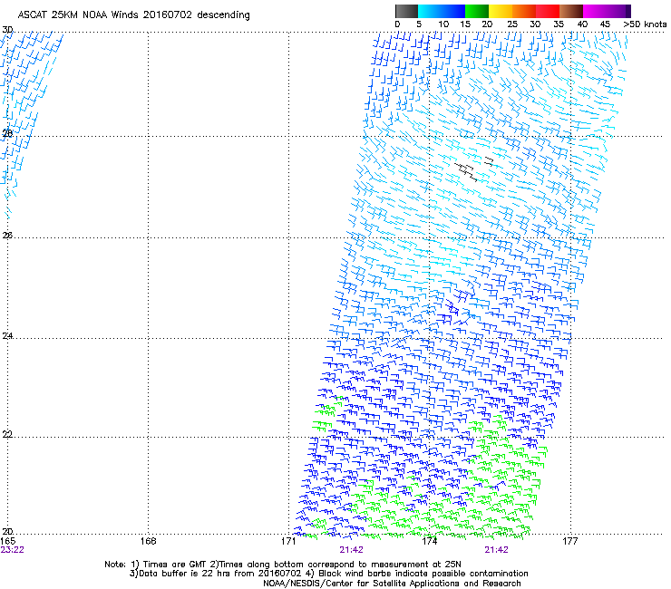This screenshot has width=671, height=589.
Task: Click the longitude label 174
Action: 429,541
